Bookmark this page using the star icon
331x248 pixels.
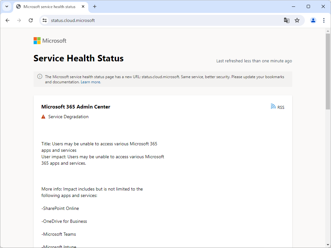pos(297,20)
